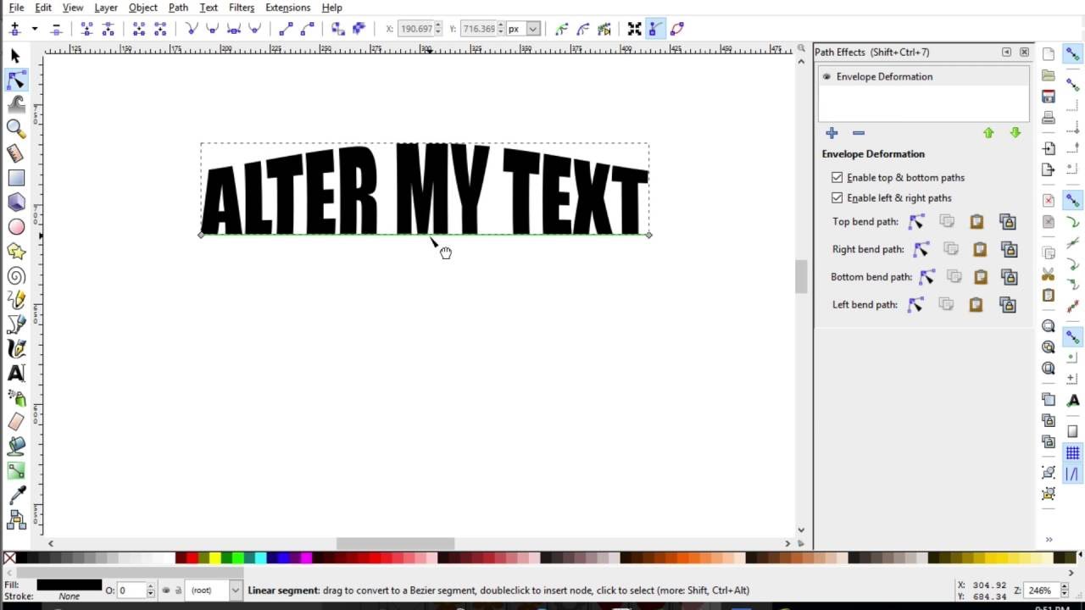1085x610 pixels.
Task: Select the Selector arrow tool
Action: pyautogui.click(x=15, y=56)
